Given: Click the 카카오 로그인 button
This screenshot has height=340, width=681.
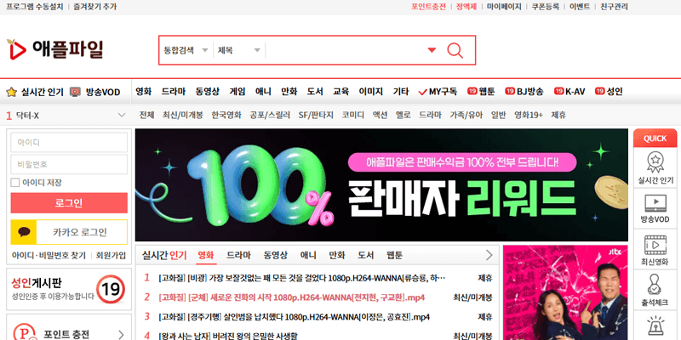Looking at the screenshot, I should [69, 232].
